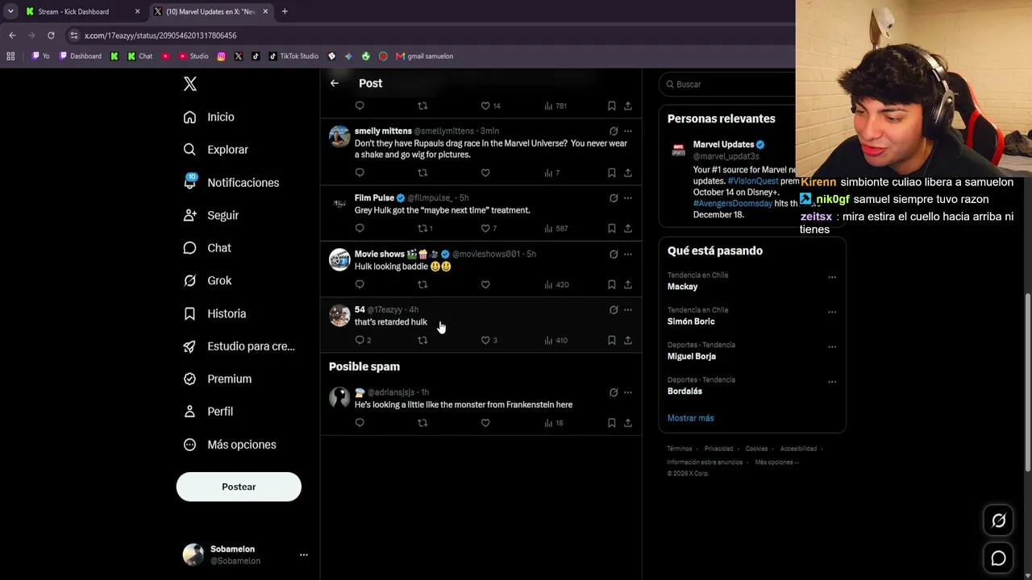Bookmark Movie shows' post
Viewport: 1032px width, 580px height.
point(612,284)
